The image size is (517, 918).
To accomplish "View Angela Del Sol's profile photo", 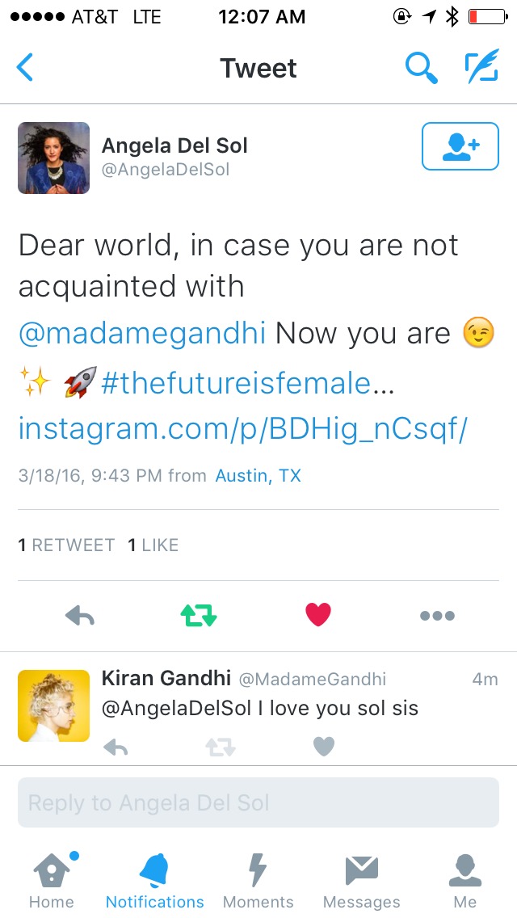I will 54,158.
